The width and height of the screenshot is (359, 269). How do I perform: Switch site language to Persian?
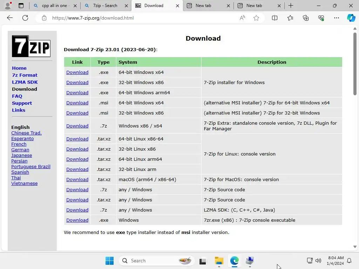pos(19,161)
